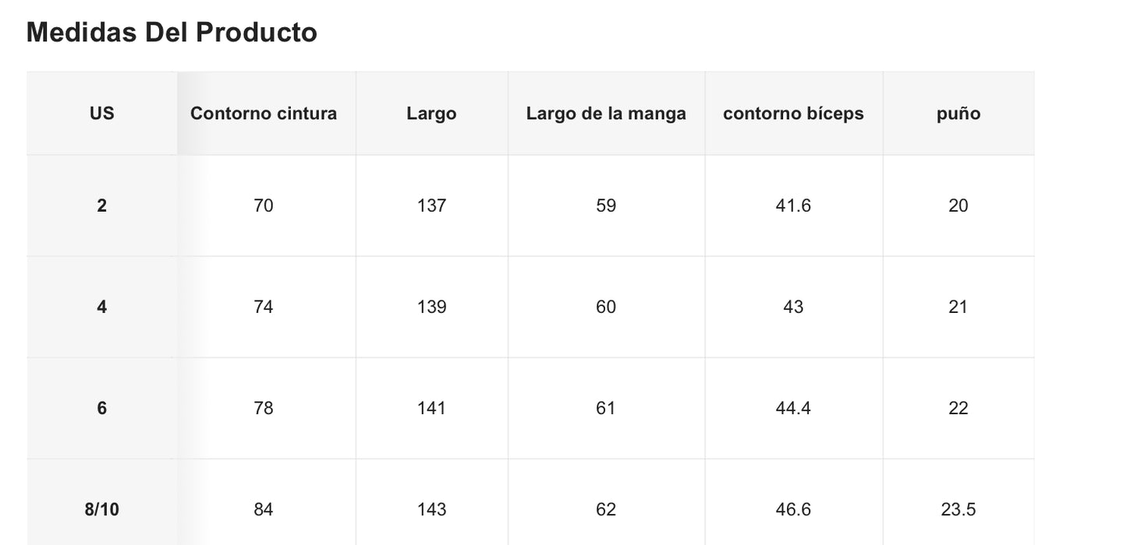Click biceps value 44.4 for size 6

[x=793, y=408]
